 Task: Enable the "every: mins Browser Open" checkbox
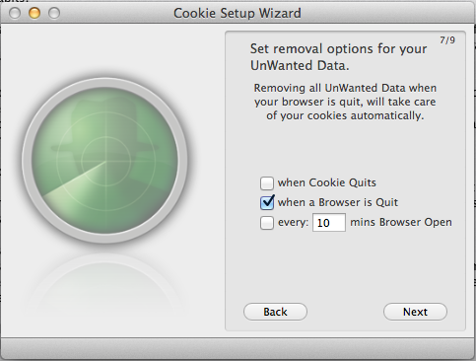coord(267,223)
